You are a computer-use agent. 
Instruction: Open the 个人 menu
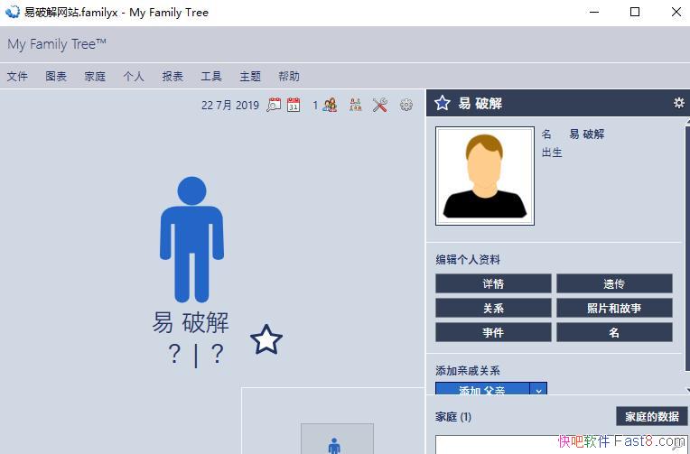coord(134,76)
